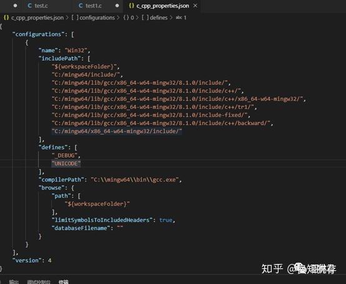Click the "configurations" key in the editor

(x=38, y=34)
